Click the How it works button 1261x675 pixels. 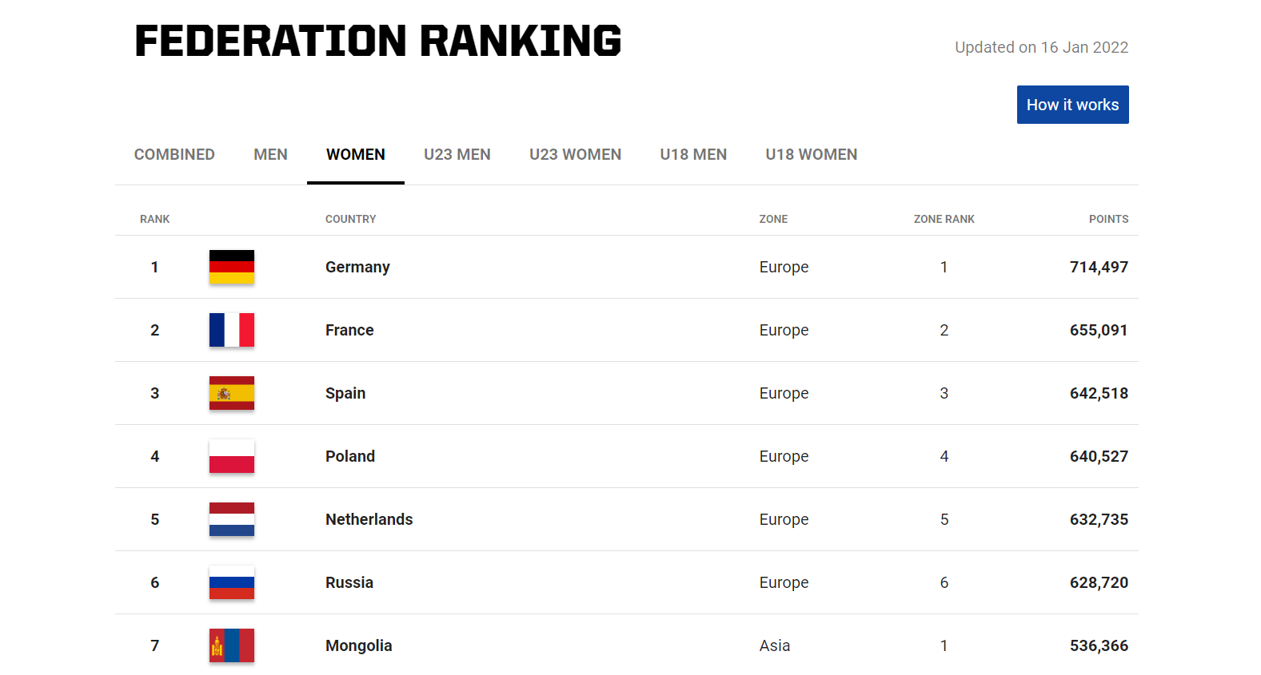tap(1072, 104)
